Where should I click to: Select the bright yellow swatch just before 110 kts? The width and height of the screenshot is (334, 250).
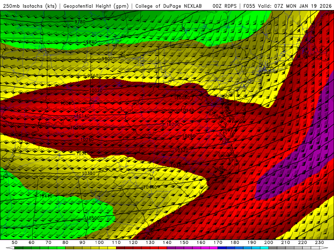click(112, 248)
